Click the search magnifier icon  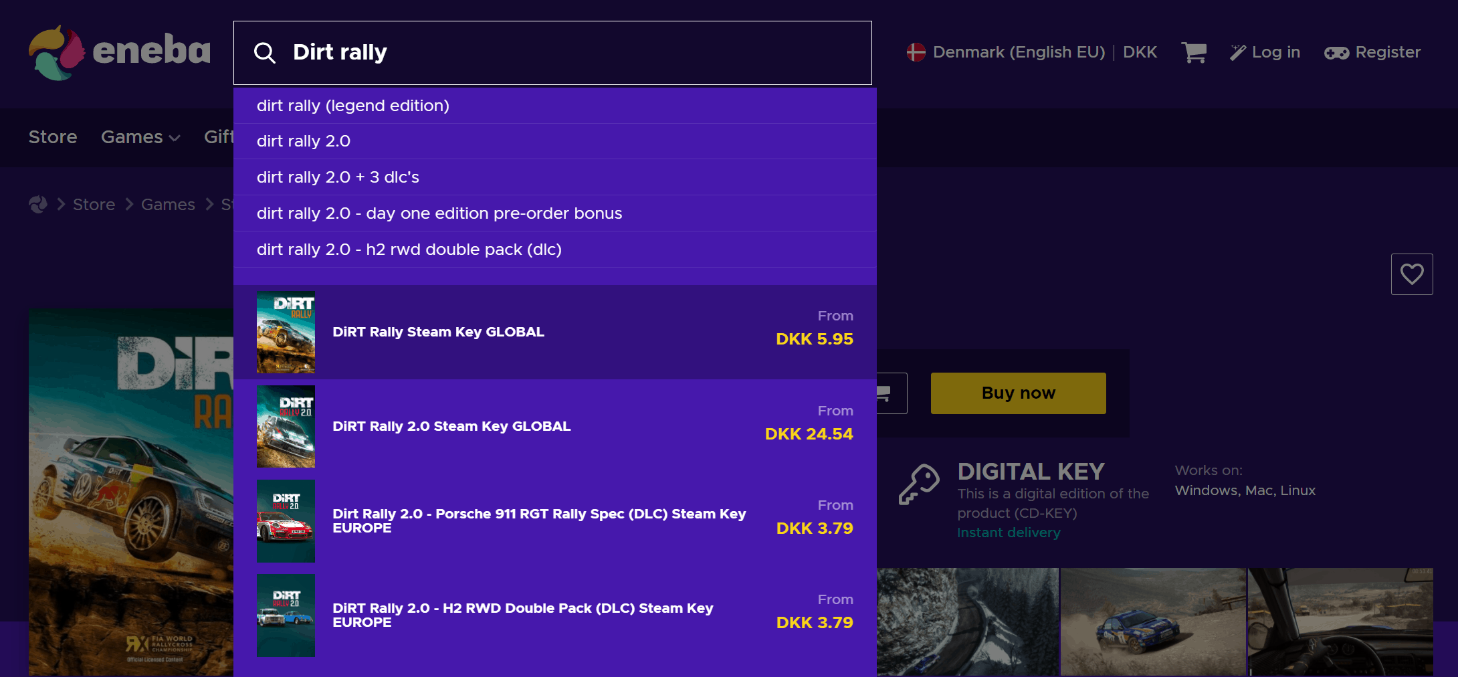point(265,53)
